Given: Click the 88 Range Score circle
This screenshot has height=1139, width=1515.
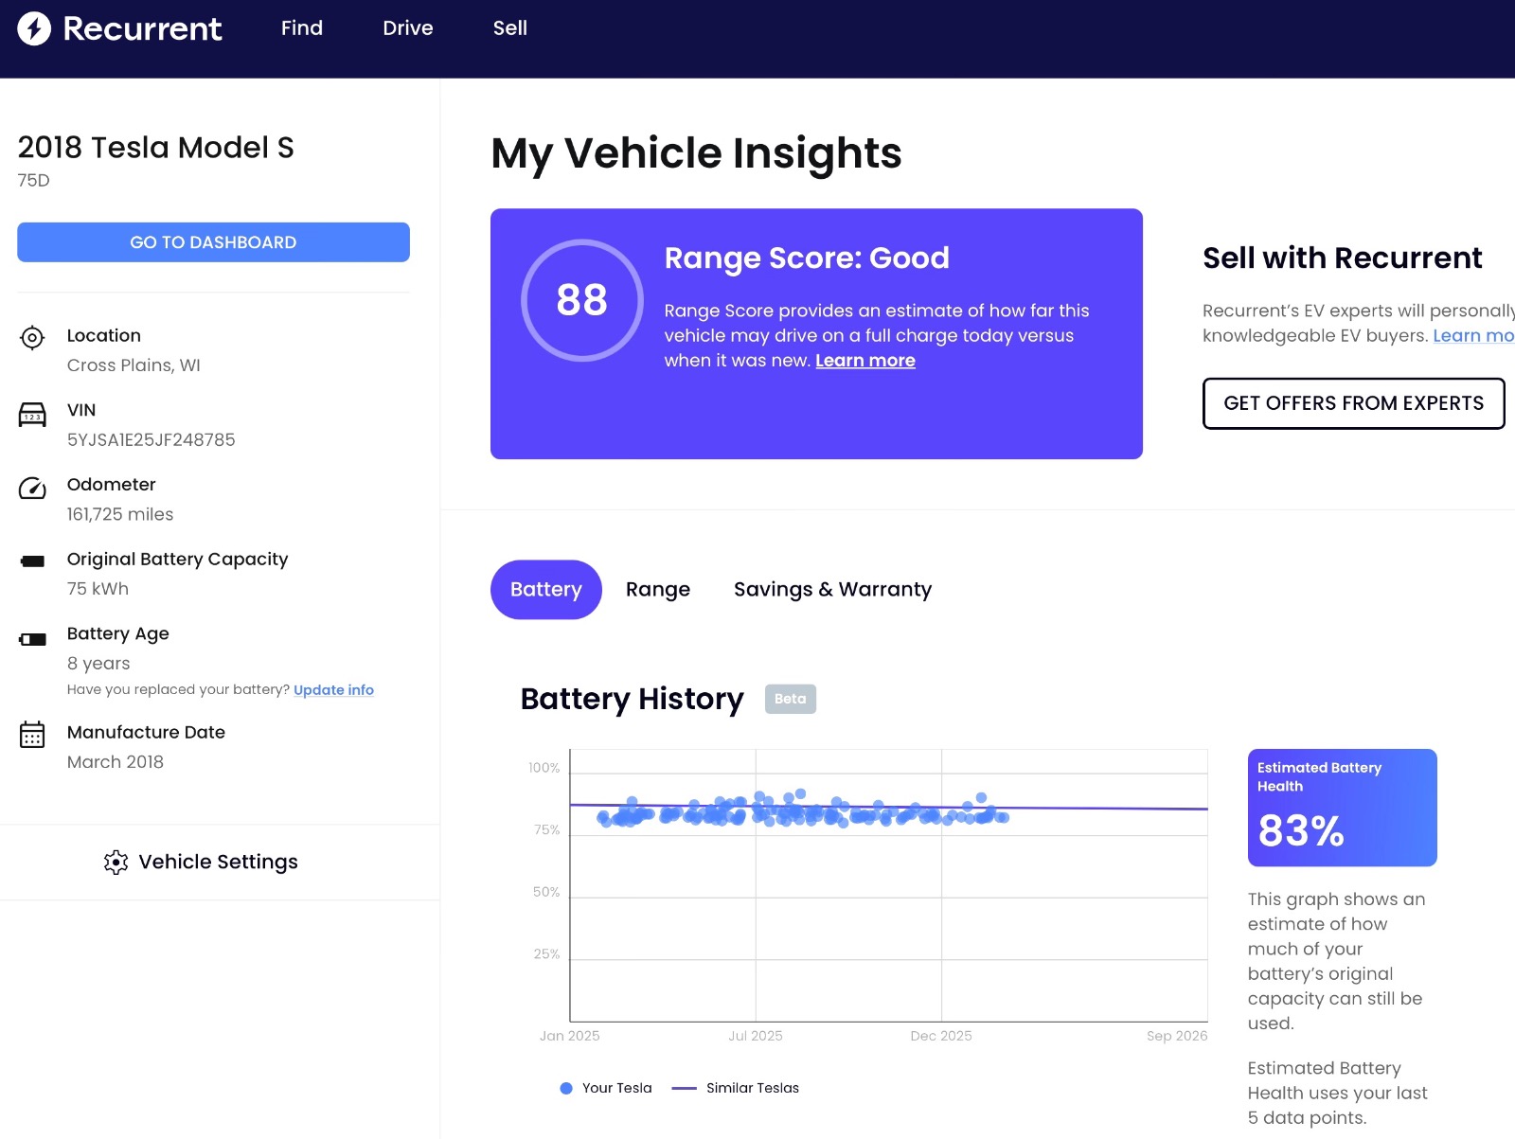Looking at the screenshot, I should (x=581, y=300).
